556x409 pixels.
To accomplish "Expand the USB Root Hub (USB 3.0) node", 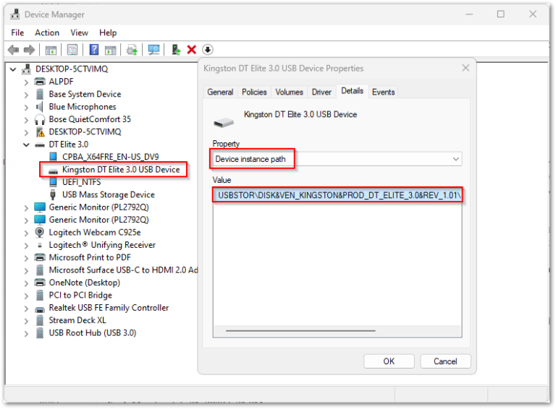I will point(26,333).
